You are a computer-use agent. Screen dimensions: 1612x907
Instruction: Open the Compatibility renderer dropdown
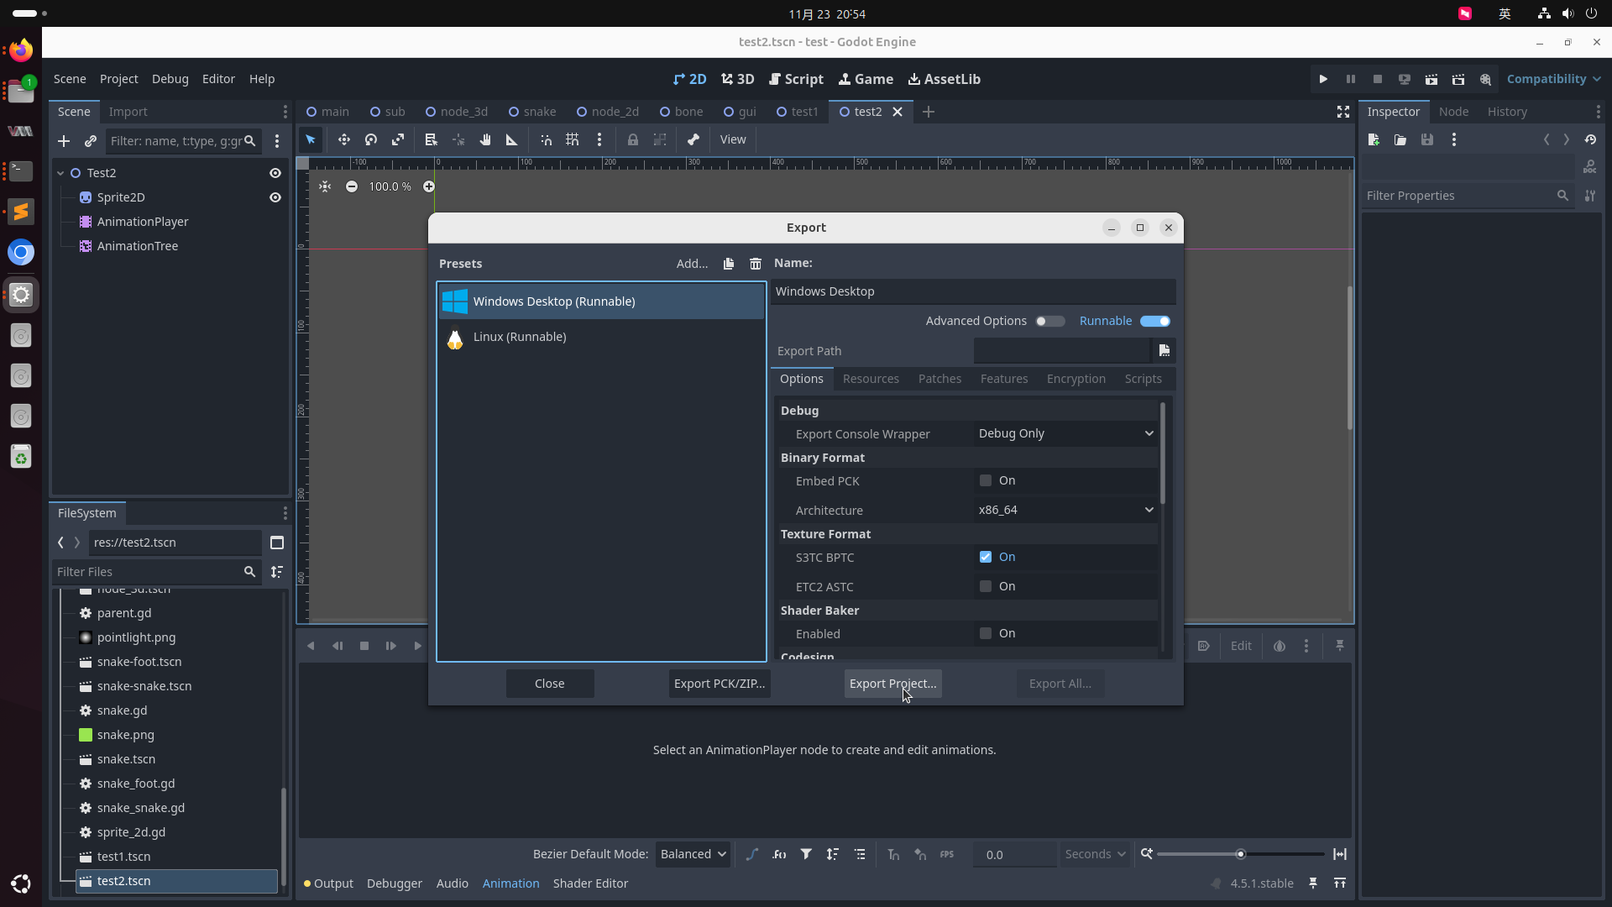(1553, 79)
